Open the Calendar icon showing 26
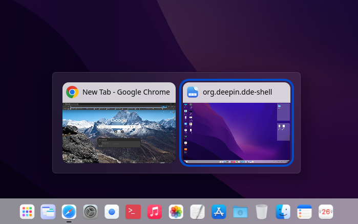Screen dimensions: 358x224 pyautogui.click(x=326, y=212)
